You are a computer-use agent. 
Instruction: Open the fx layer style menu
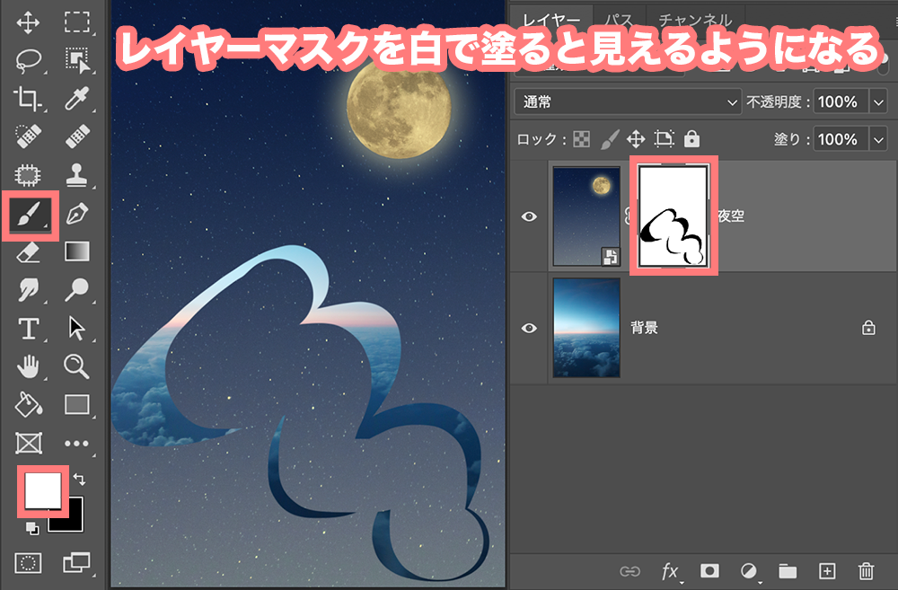[x=670, y=571]
